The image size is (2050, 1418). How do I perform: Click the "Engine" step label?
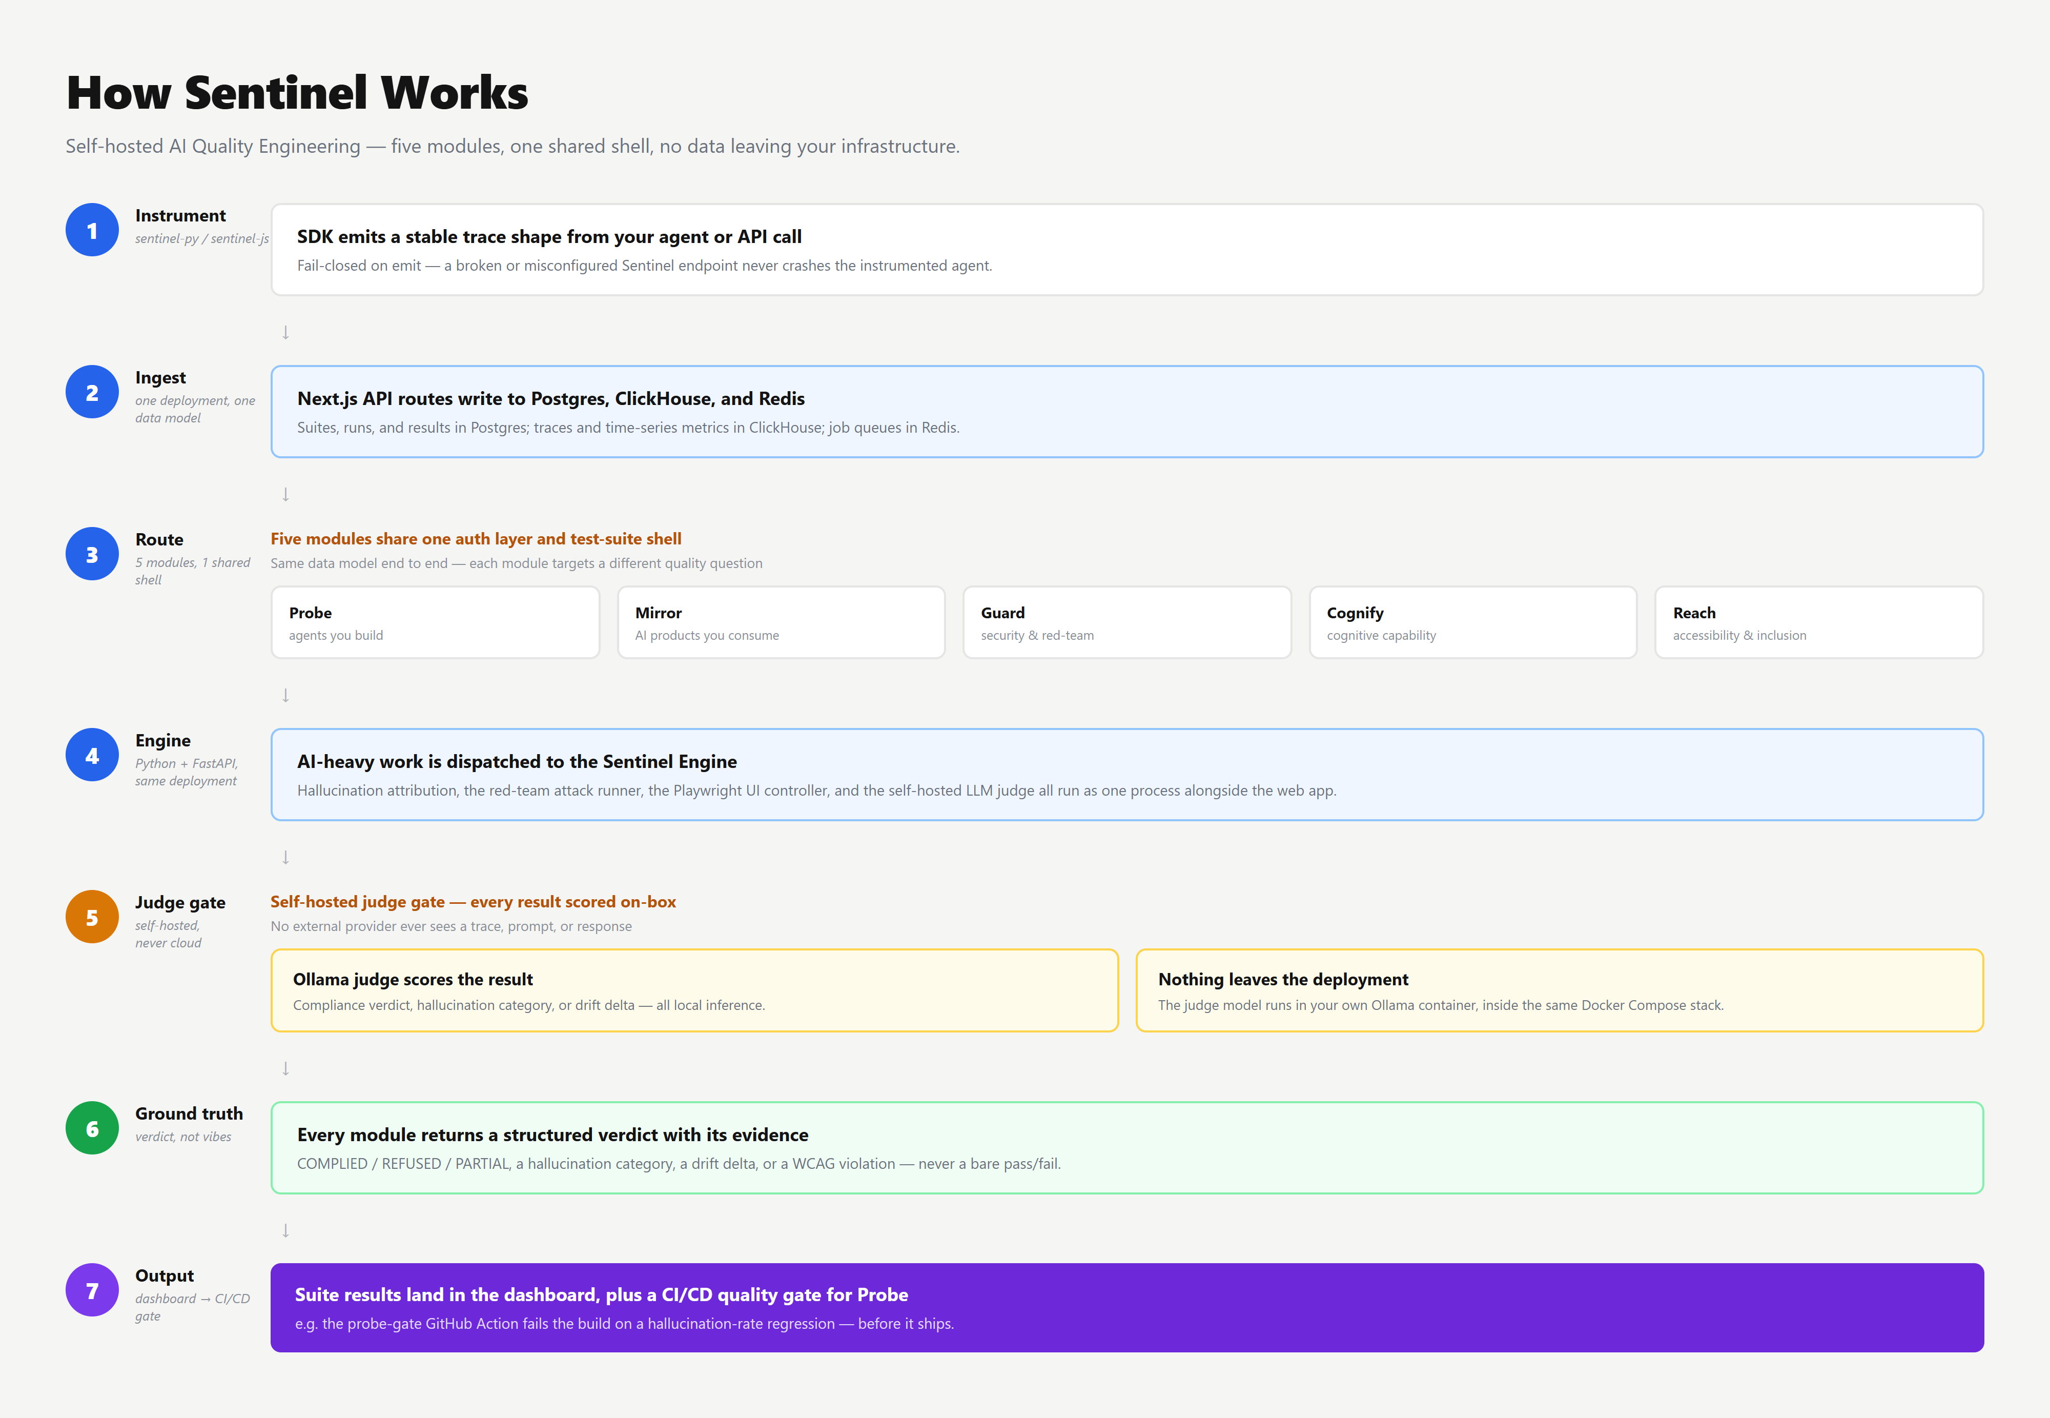(x=162, y=741)
